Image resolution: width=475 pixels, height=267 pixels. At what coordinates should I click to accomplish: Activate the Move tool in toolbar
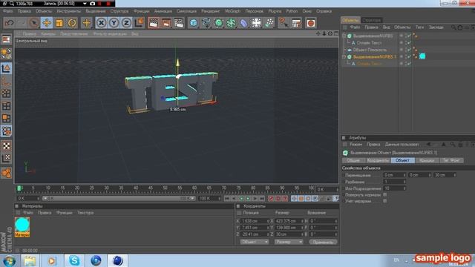47,23
